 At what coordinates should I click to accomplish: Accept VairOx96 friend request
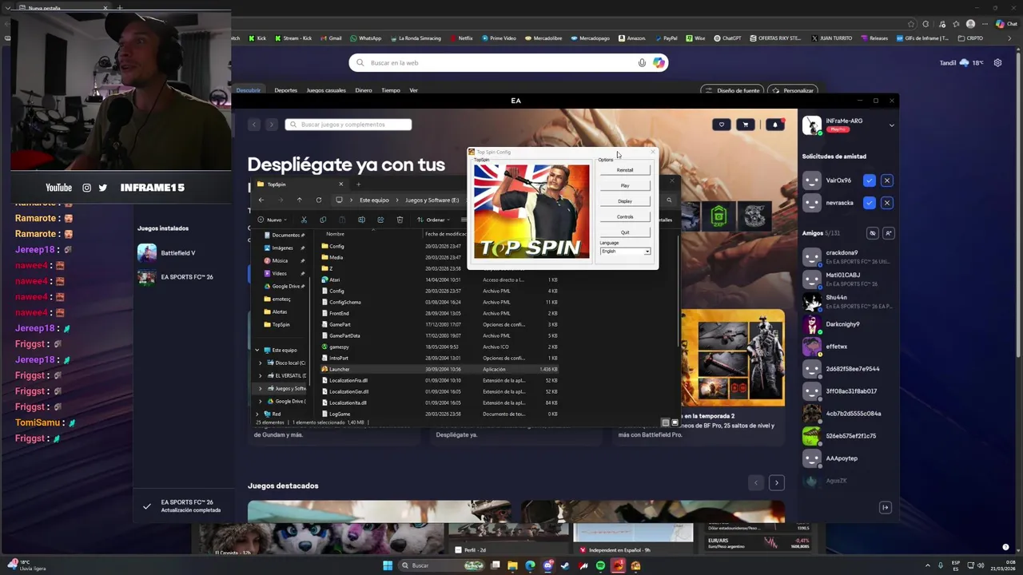(x=870, y=180)
